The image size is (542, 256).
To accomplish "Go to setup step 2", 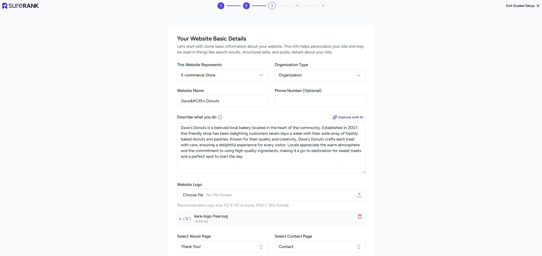I will pyautogui.click(x=246, y=6).
